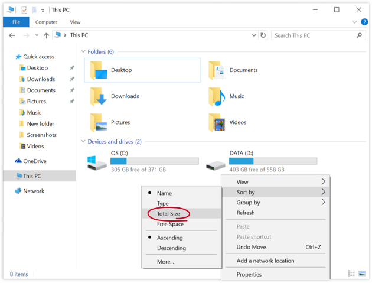
Task: Choose Add a network location
Action: click(x=275, y=261)
